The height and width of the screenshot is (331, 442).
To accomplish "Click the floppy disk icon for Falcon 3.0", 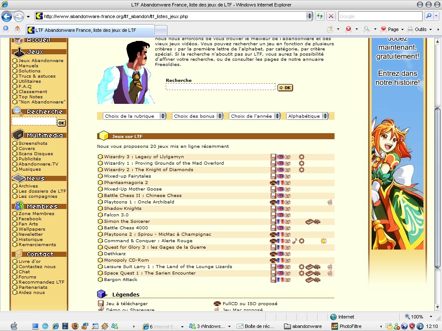I will (x=273, y=215).
